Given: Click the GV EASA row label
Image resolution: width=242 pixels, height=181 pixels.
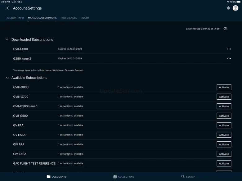Looking at the screenshot, I should 19,135.
